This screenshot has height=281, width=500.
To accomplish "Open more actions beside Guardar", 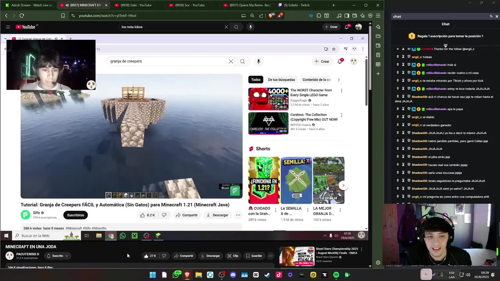I will click(x=270, y=256).
